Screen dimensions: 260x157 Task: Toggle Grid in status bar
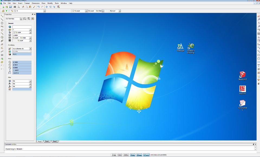pos(120,155)
